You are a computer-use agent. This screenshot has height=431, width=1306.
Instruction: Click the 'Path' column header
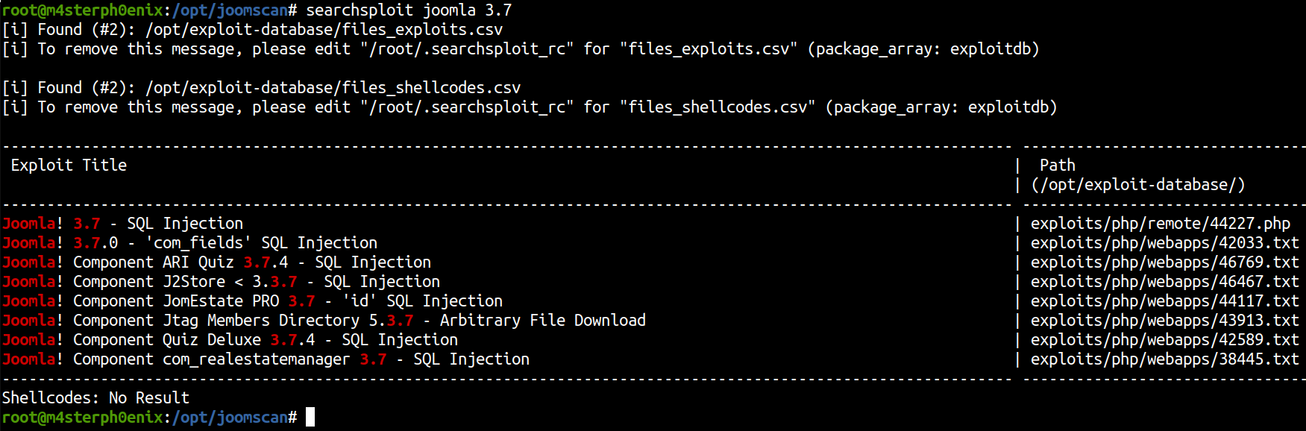coord(1058,165)
